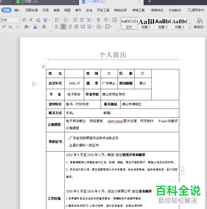Viewport: 207px width, 209px height.
Task: Apply paragraph shading fill bucket
Action: (99, 26)
